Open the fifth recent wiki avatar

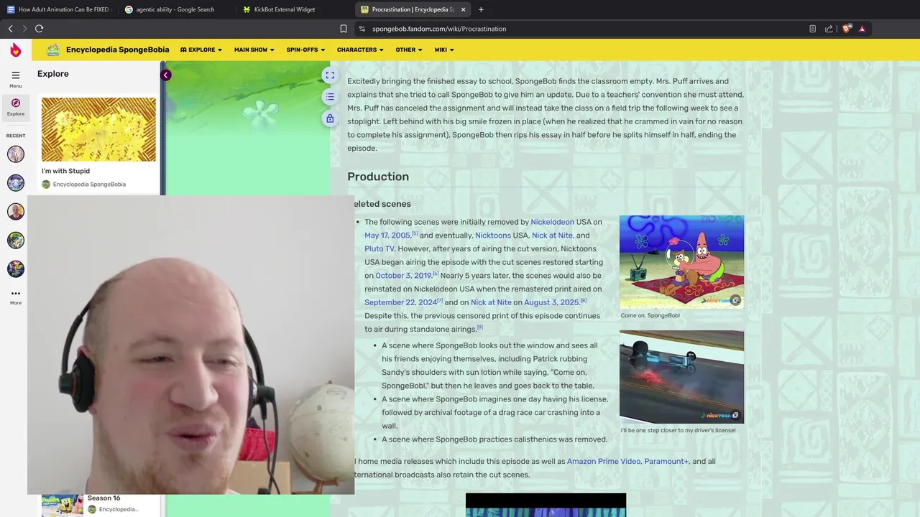[x=16, y=269]
